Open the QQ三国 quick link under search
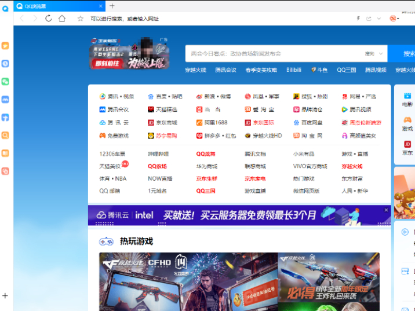Viewport: 415px width, 311px height. (346, 70)
